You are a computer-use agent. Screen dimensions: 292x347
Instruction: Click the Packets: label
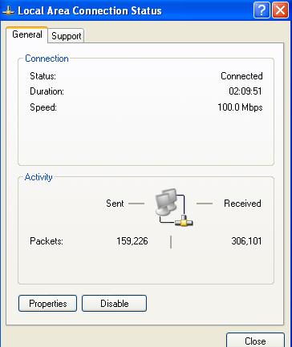coord(47,241)
